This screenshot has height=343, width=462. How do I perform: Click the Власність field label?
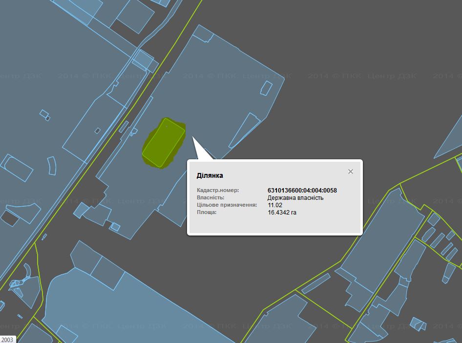pos(210,198)
